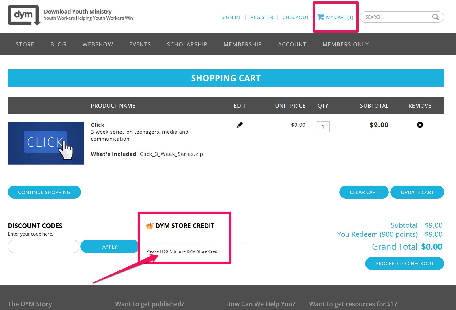Go to Checkout link in header
Viewport: 456px width, 310px height.
tap(296, 17)
